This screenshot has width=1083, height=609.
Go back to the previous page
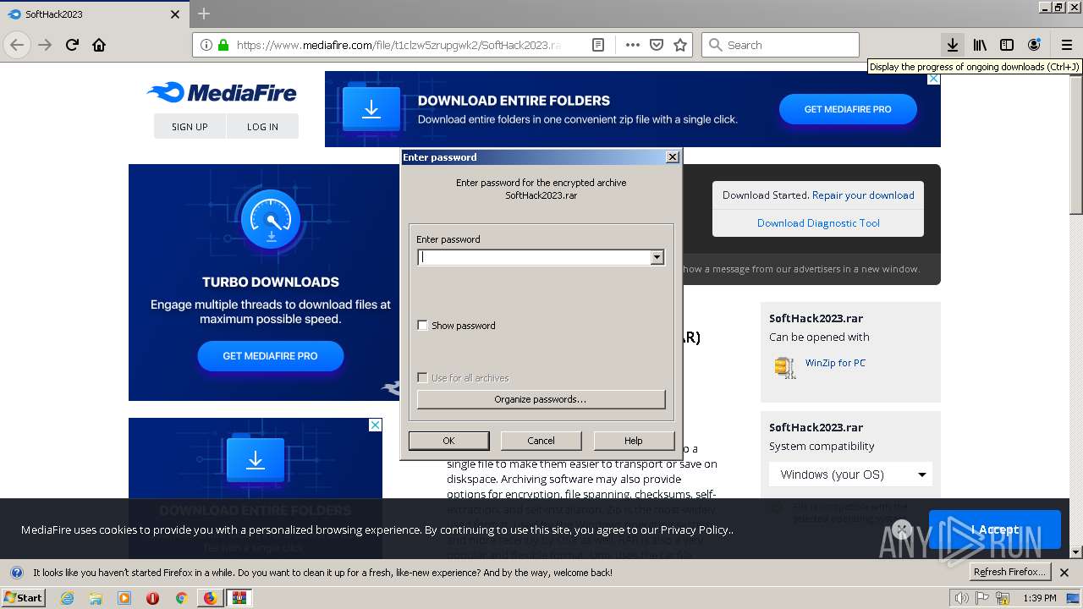click(x=17, y=45)
